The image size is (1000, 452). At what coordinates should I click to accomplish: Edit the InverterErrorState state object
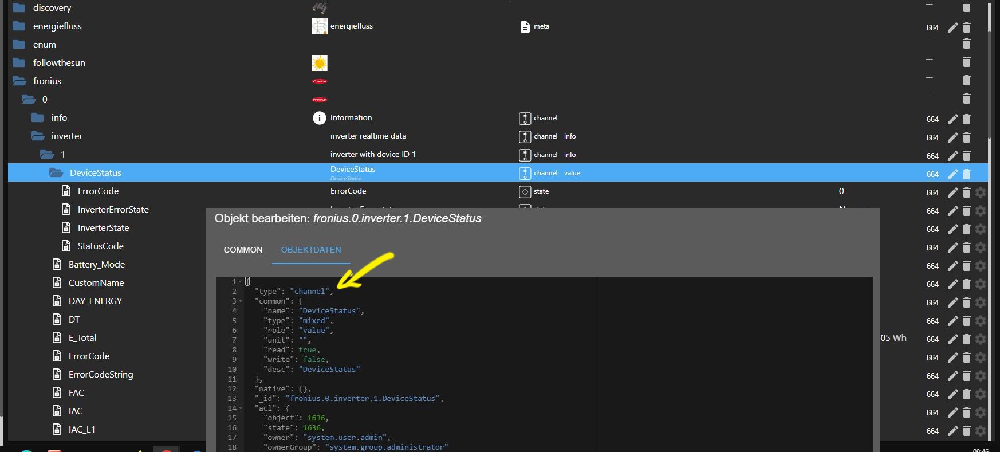952,211
